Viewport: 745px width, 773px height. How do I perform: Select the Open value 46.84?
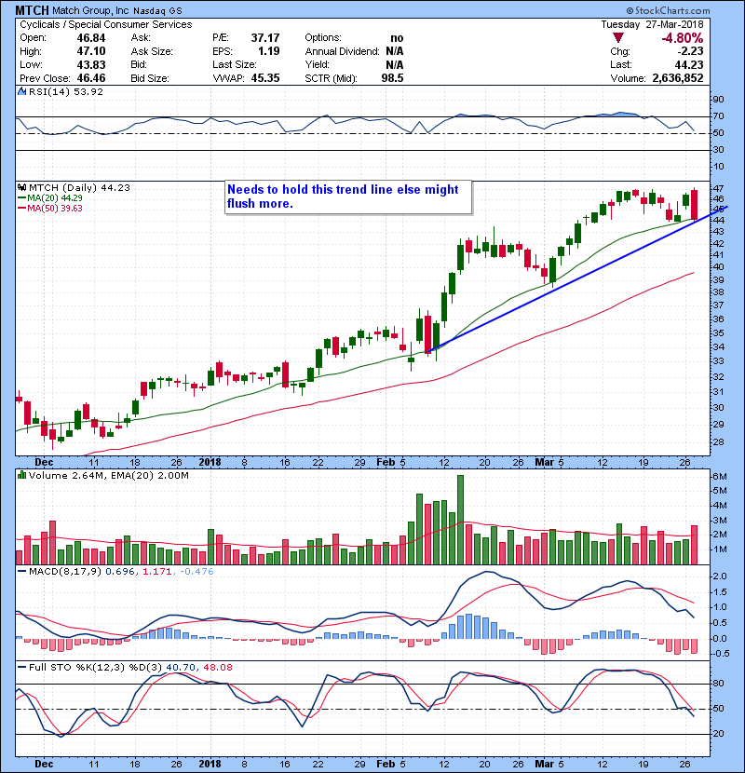(x=90, y=38)
